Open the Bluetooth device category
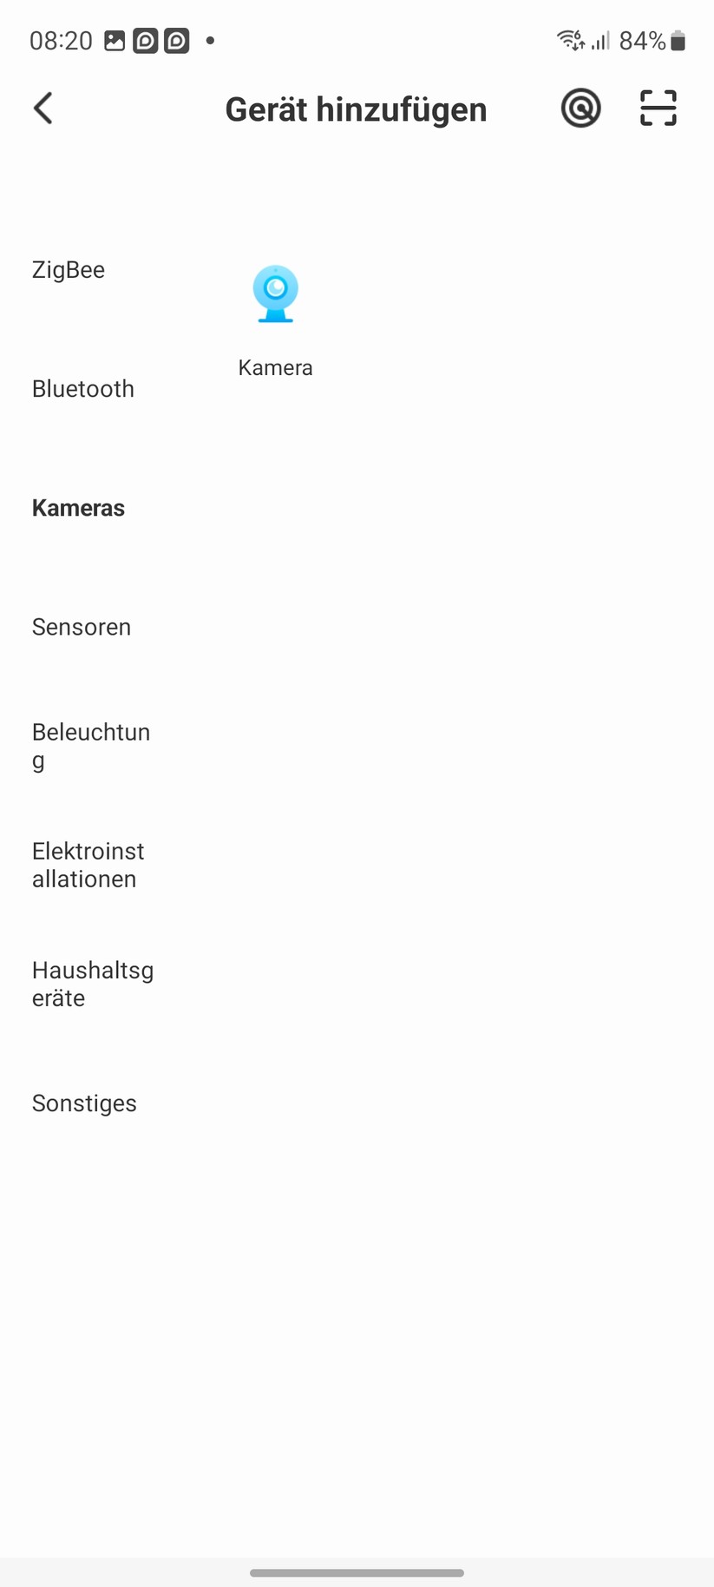The height and width of the screenshot is (1587, 714). click(x=83, y=389)
